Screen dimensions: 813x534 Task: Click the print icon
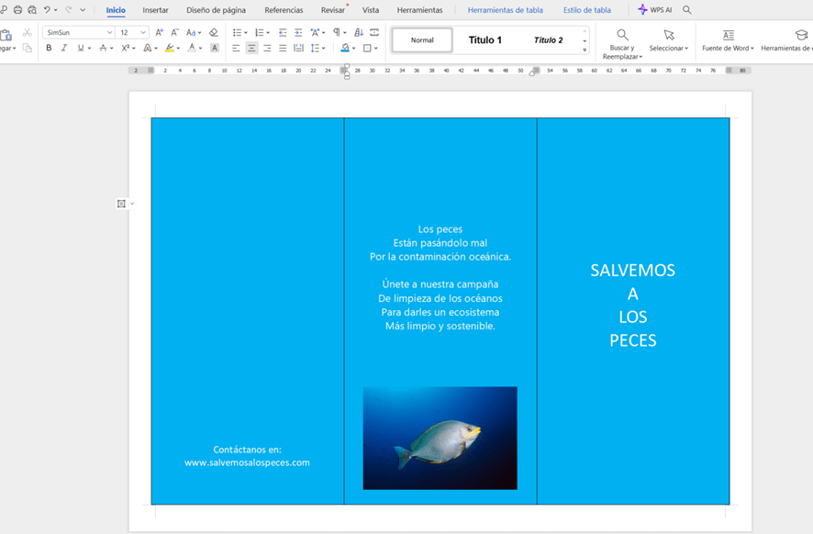17,10
